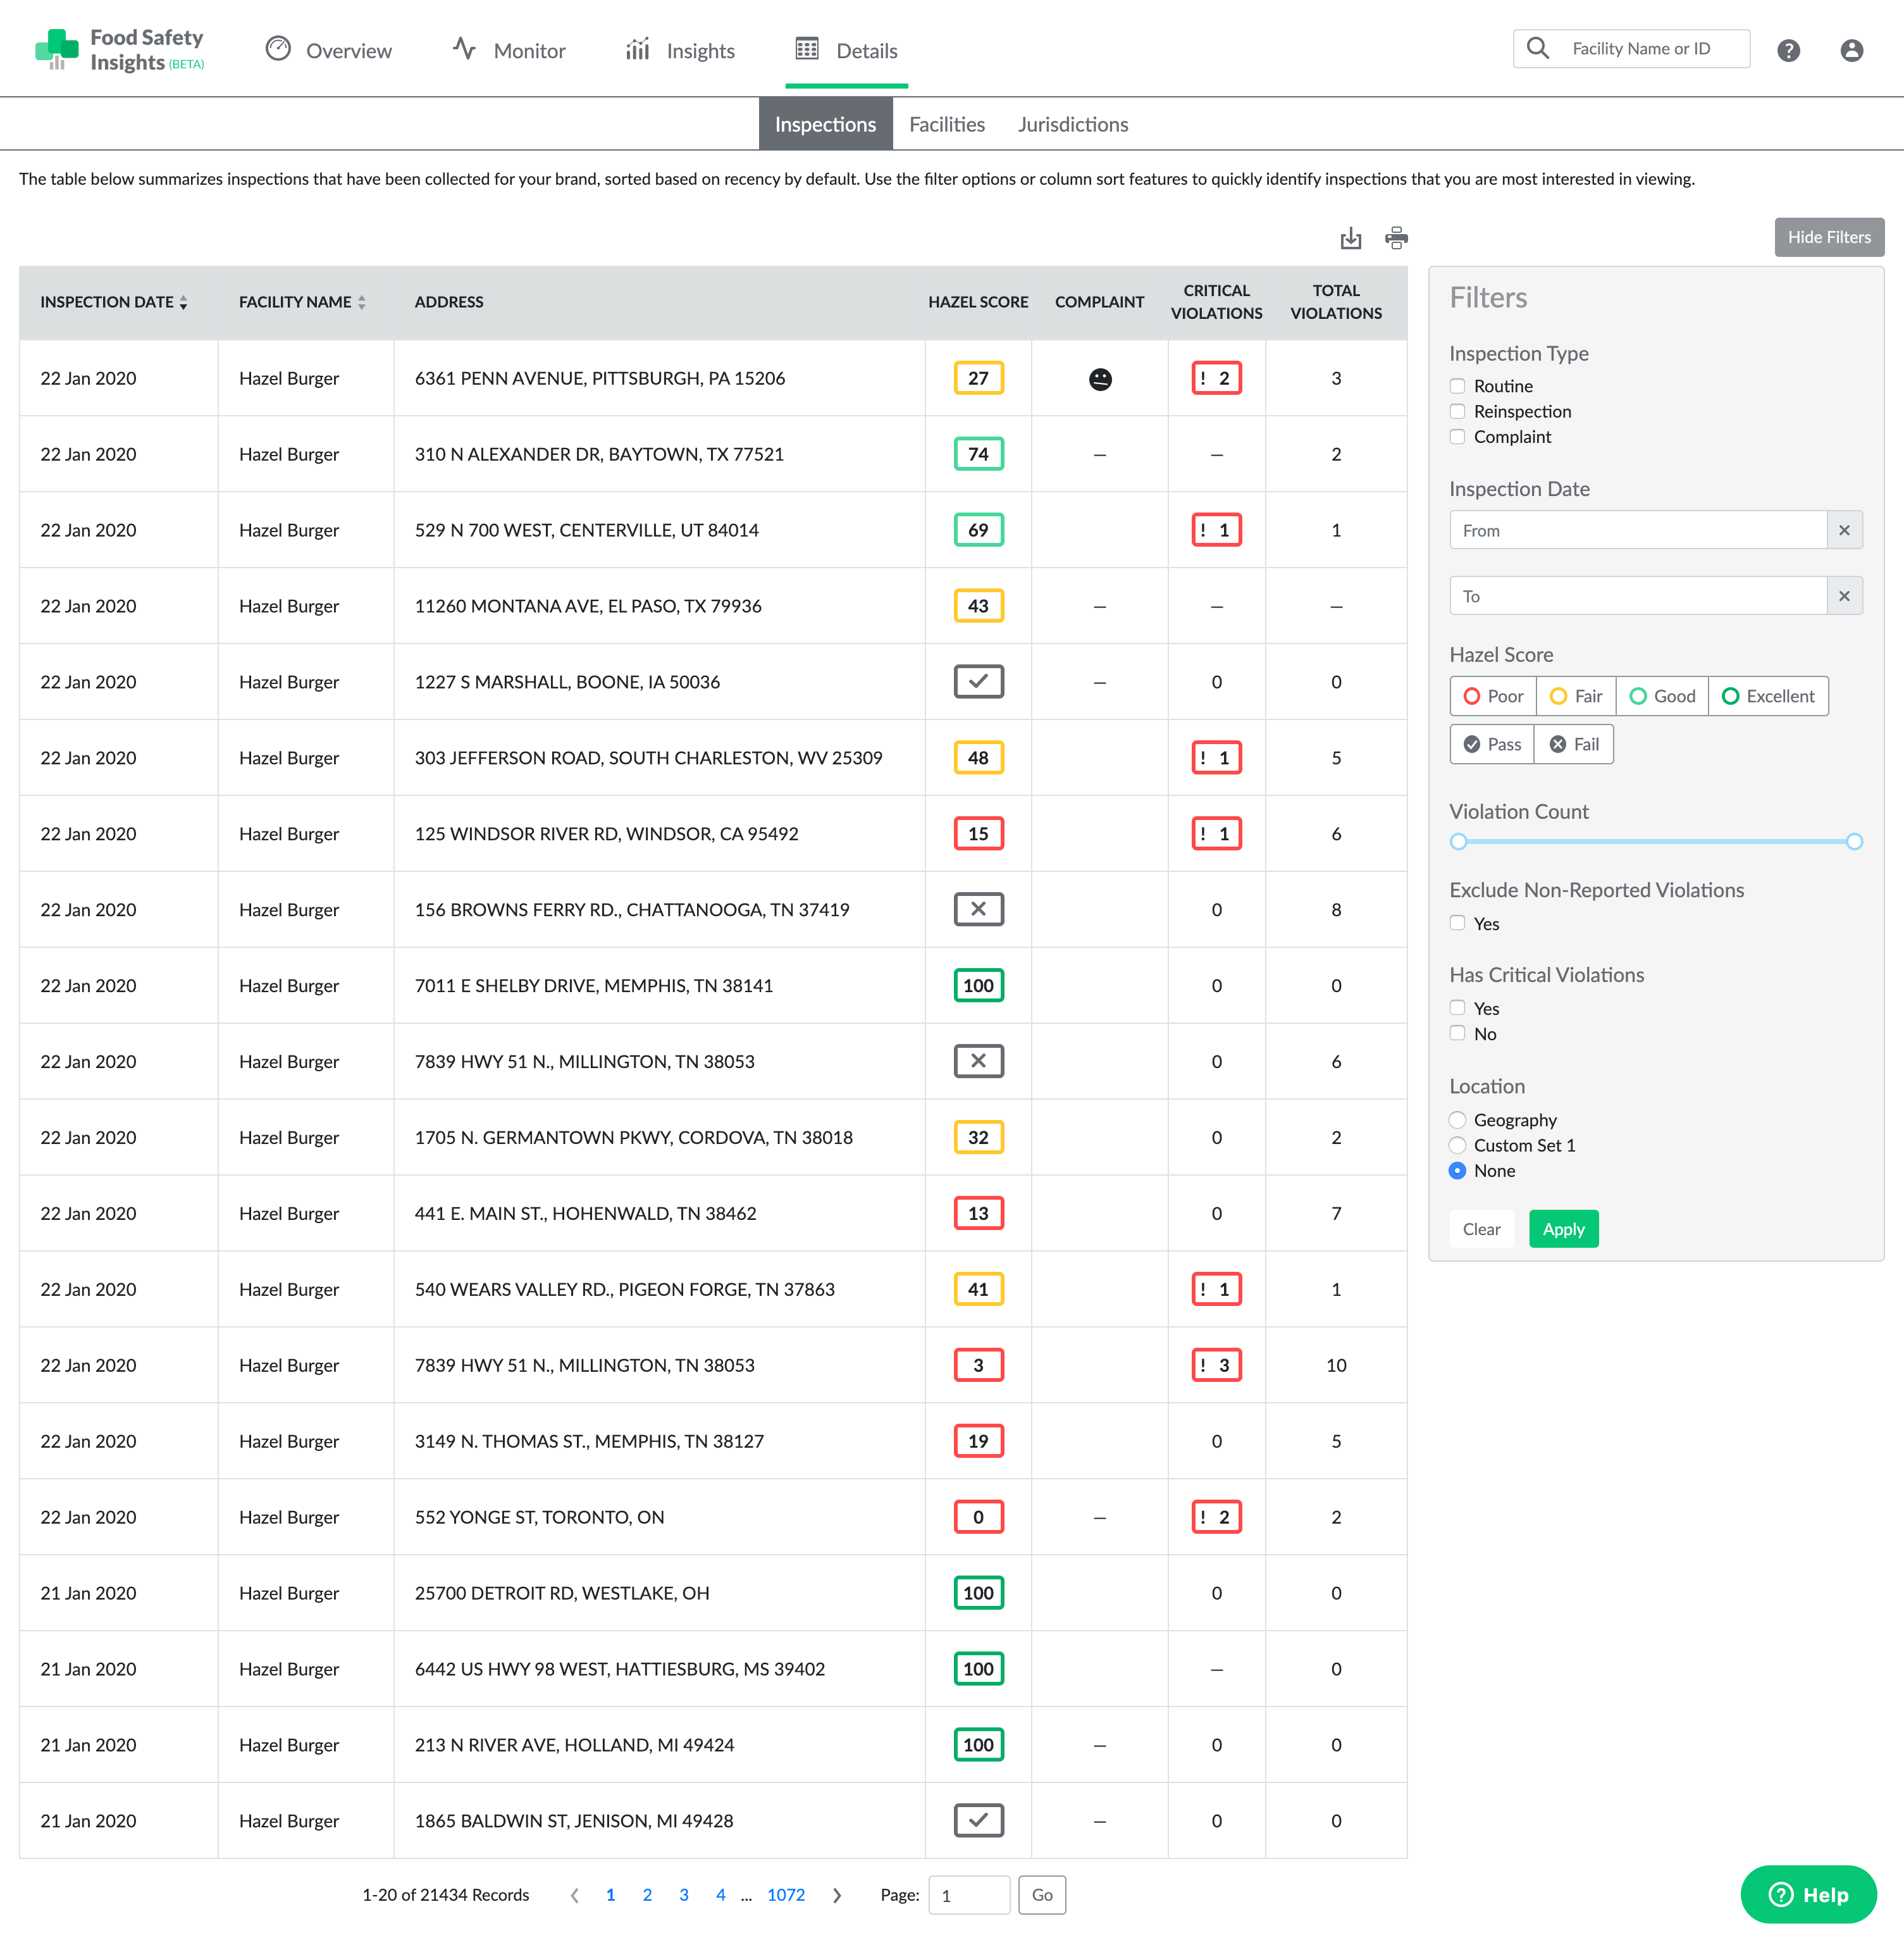The width and height of the screenshot is (1904, 1940).
Task: Apply the selected filters
Action: tap(1563, 1229)
